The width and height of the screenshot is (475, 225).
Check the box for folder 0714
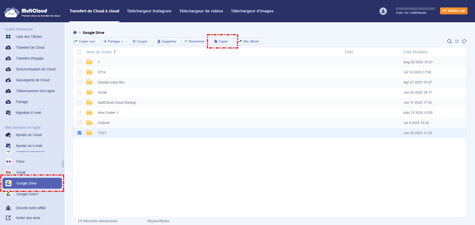[79, 72]
